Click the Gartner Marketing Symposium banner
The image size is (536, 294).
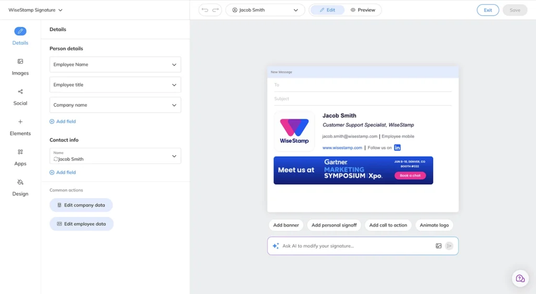[353, 170]
